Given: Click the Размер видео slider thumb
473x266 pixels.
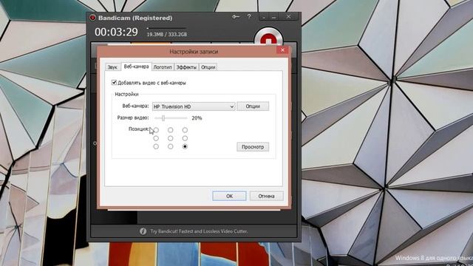Looking at the screenshot, I should tap(163, 118).
